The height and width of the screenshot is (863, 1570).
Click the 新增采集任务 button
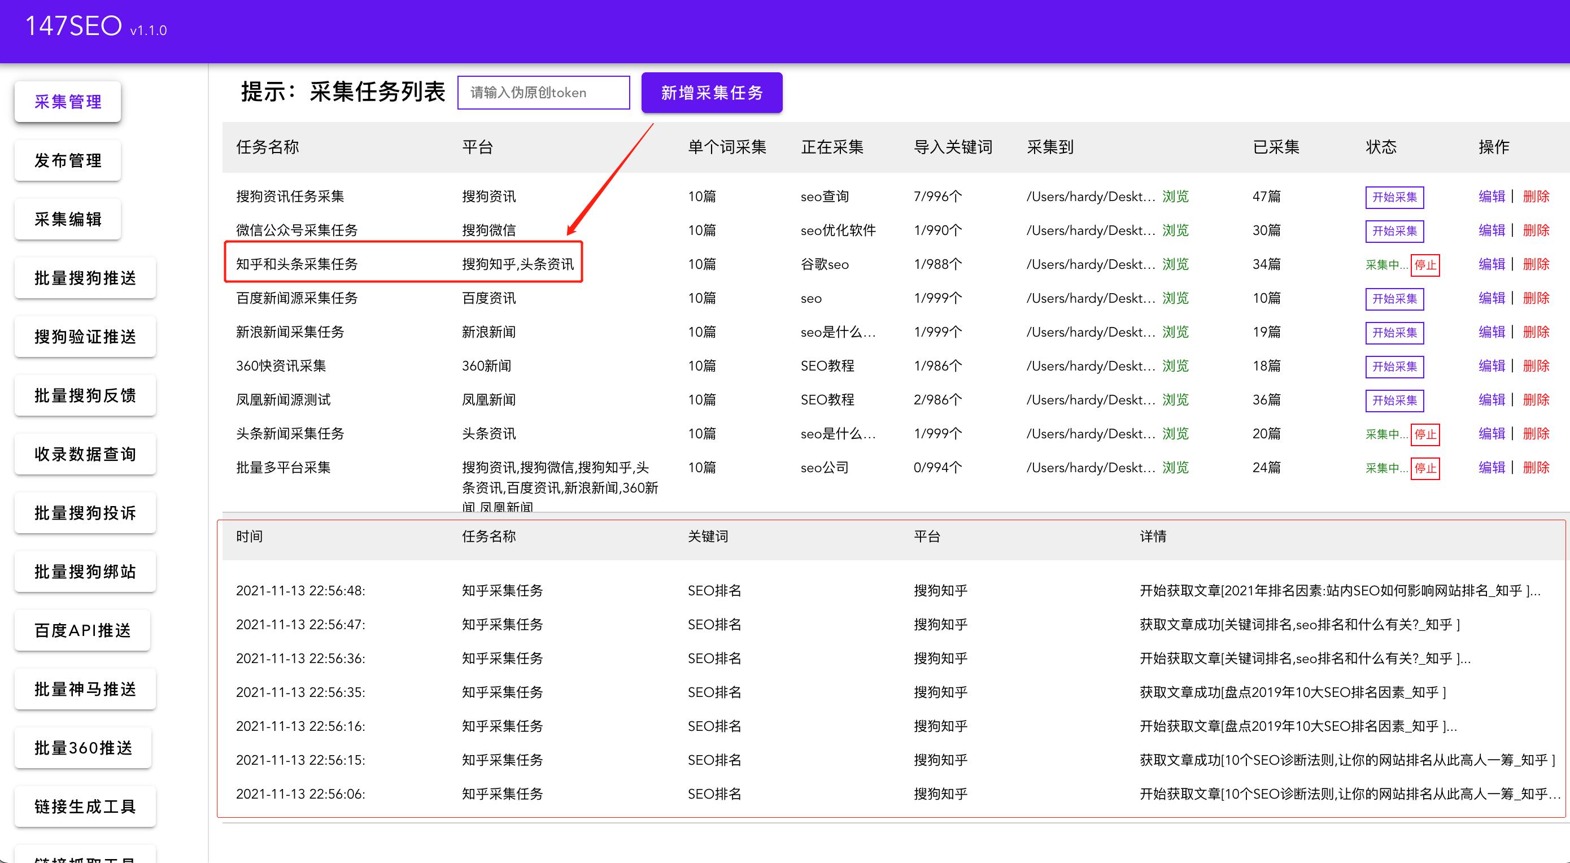[x=712, y=93]
